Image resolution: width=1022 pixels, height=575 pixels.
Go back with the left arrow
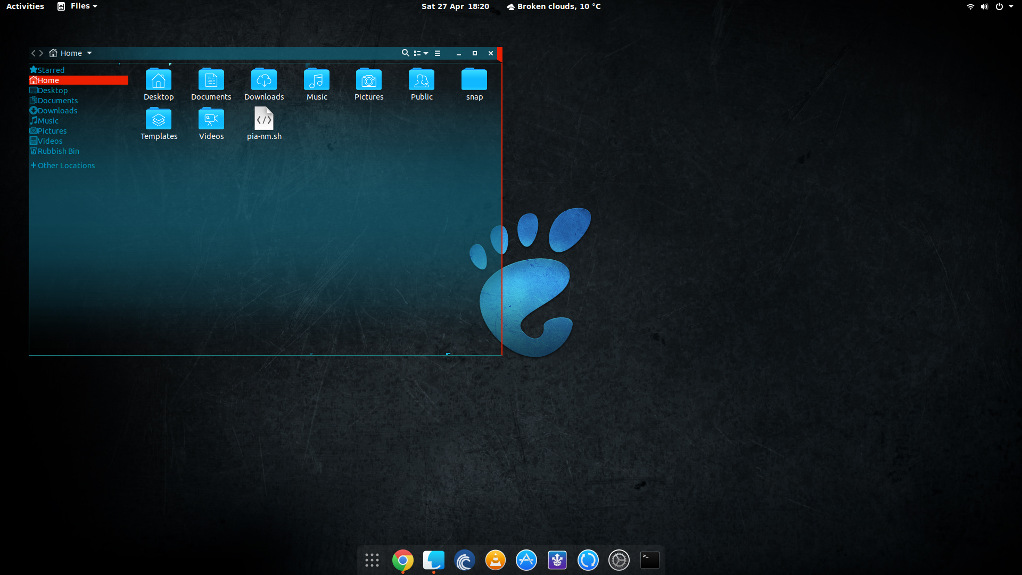(x=33, y=53)
